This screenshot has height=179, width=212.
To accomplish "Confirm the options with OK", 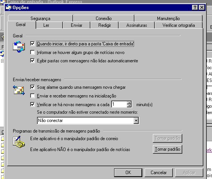I will (128, 173).
